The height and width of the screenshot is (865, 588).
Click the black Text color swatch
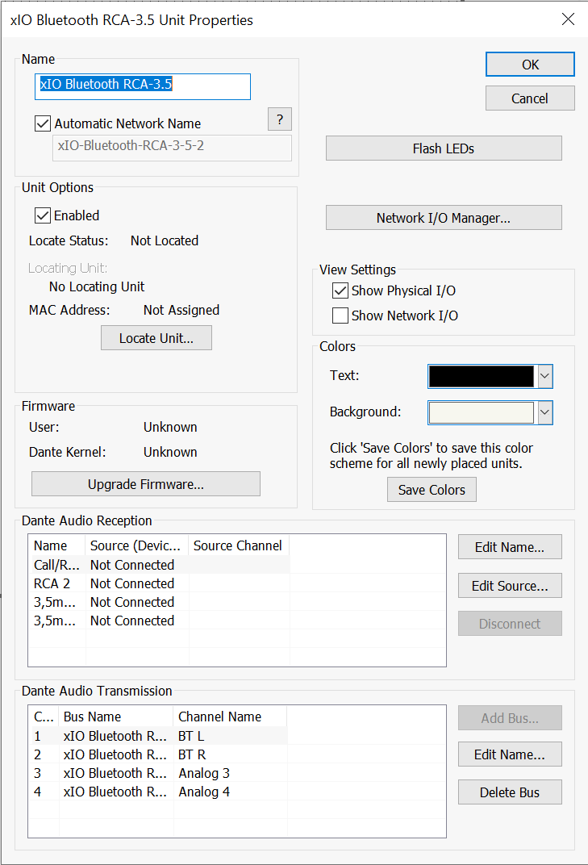click(x=482, y=376)
